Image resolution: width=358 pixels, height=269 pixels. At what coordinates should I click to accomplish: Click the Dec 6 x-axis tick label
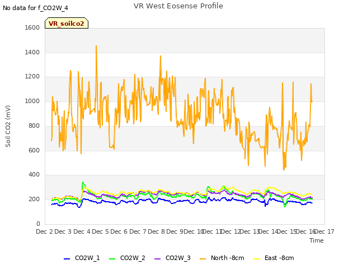[x=119, y=231]
